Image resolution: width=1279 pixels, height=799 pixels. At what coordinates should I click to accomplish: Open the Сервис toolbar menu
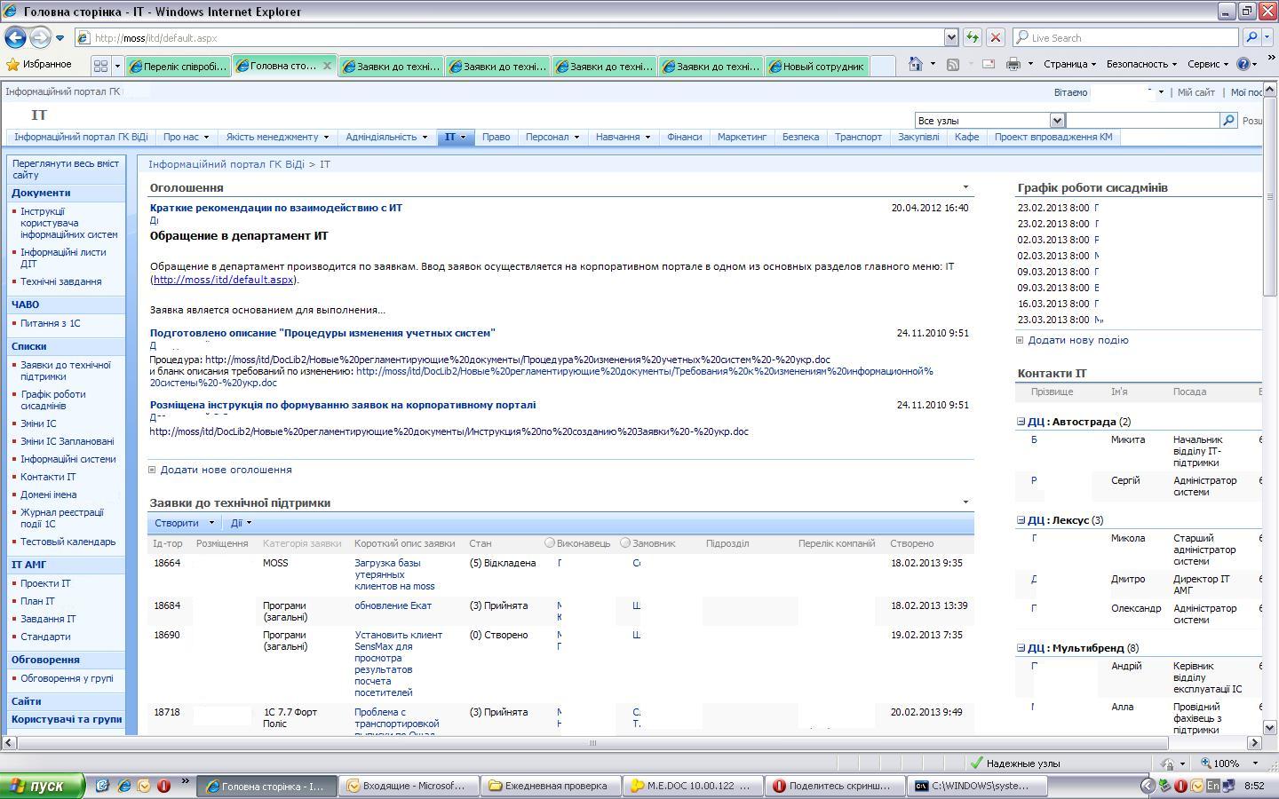coord(1208,64)
